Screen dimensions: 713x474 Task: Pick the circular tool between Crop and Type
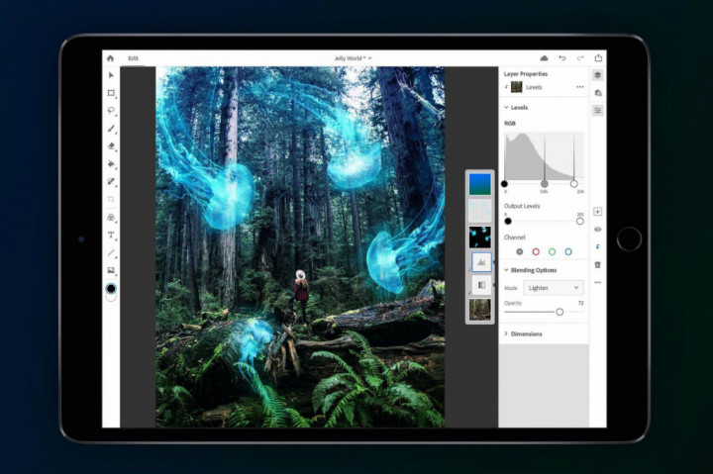[x=111, y=218]
